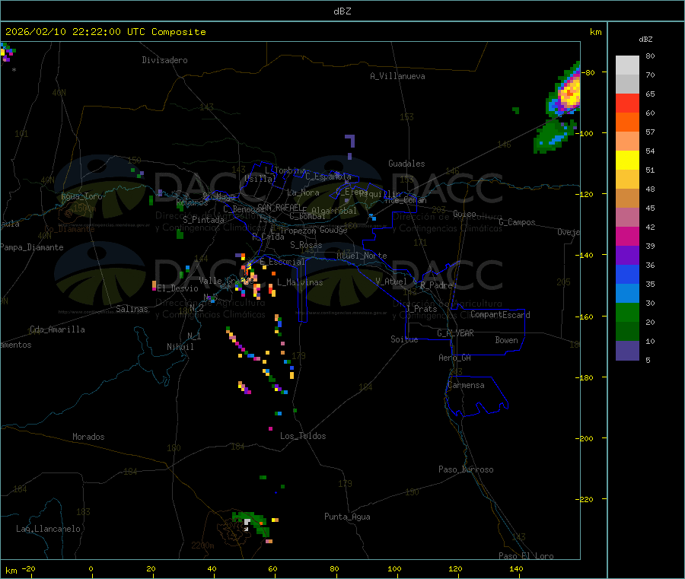Click the 'Morados' map label
This screenshot has height=579, width=685.
(x=88, y=437)
